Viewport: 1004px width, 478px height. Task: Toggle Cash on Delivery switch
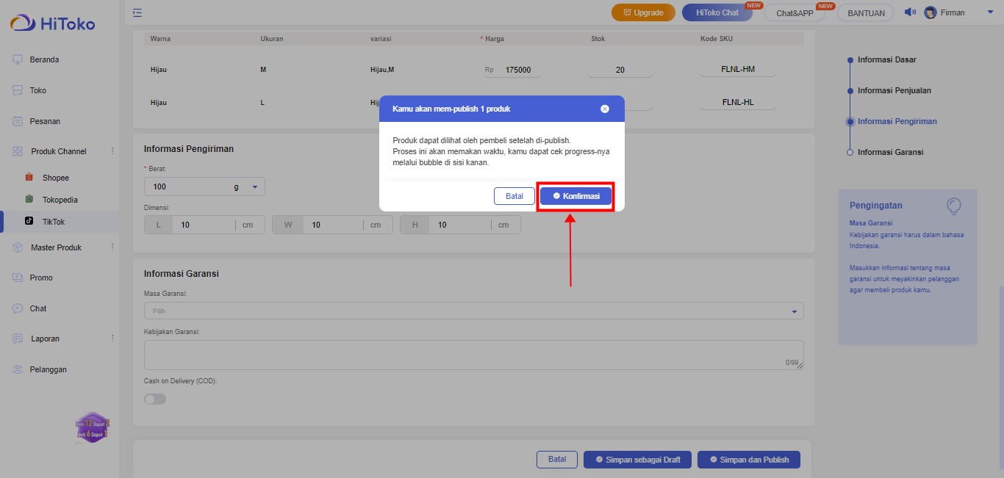[155, 399]
